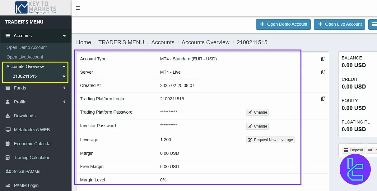Click the edit icon beside Request New Leverage
This screenshot has width=377, height=191.
tap(249, 140)
